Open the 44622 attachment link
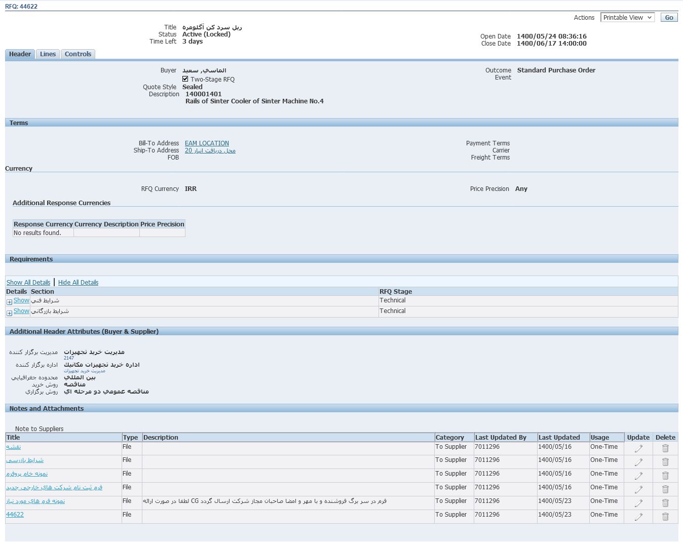683x545 pixels. pos(15,515)
